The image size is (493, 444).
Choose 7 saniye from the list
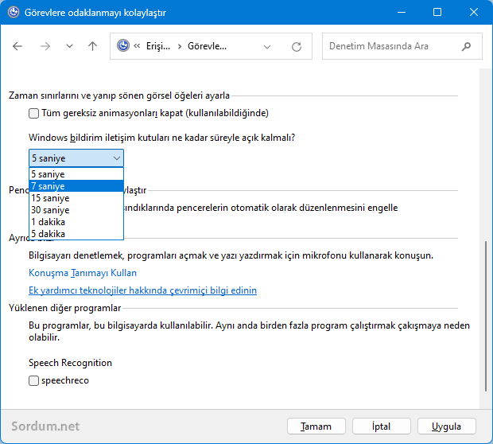[76, 186]
